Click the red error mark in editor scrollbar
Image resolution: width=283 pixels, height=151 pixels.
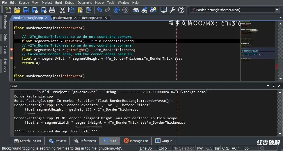click(x=277, y=67)
